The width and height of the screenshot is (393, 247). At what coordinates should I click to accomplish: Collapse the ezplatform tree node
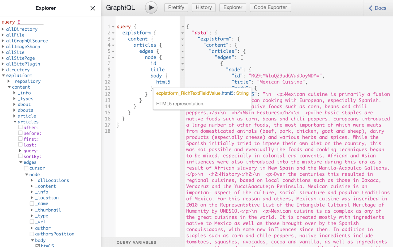pyautogui.click(x=3, y=76)
